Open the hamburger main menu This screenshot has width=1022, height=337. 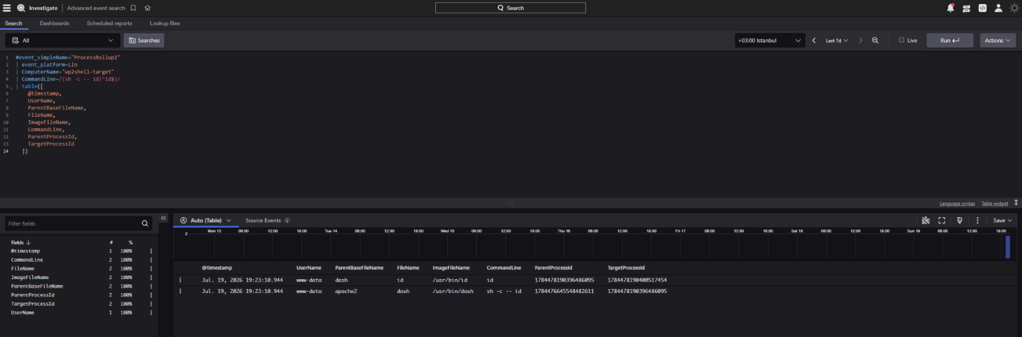7,8
